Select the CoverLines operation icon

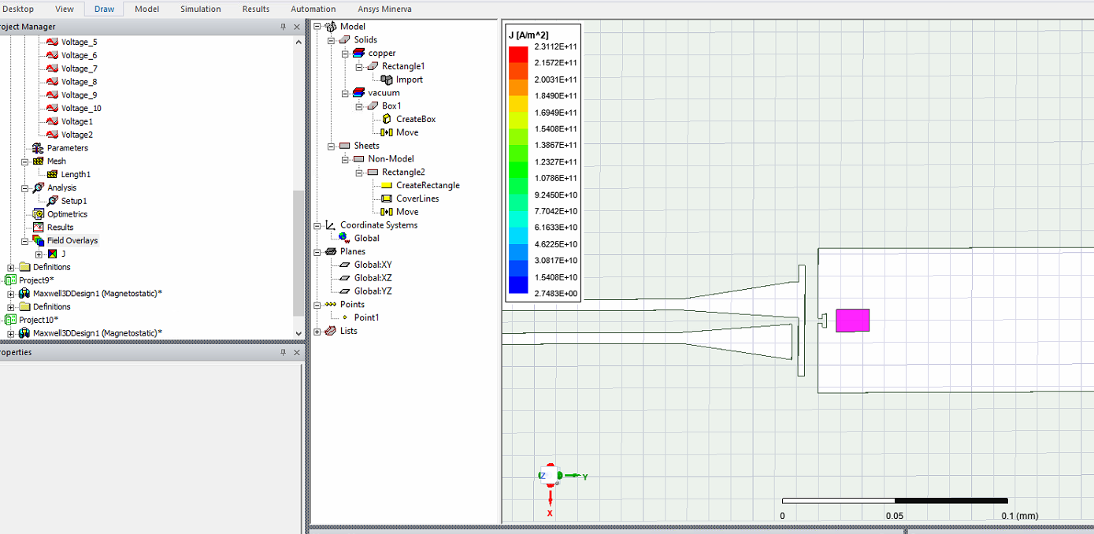387,198
